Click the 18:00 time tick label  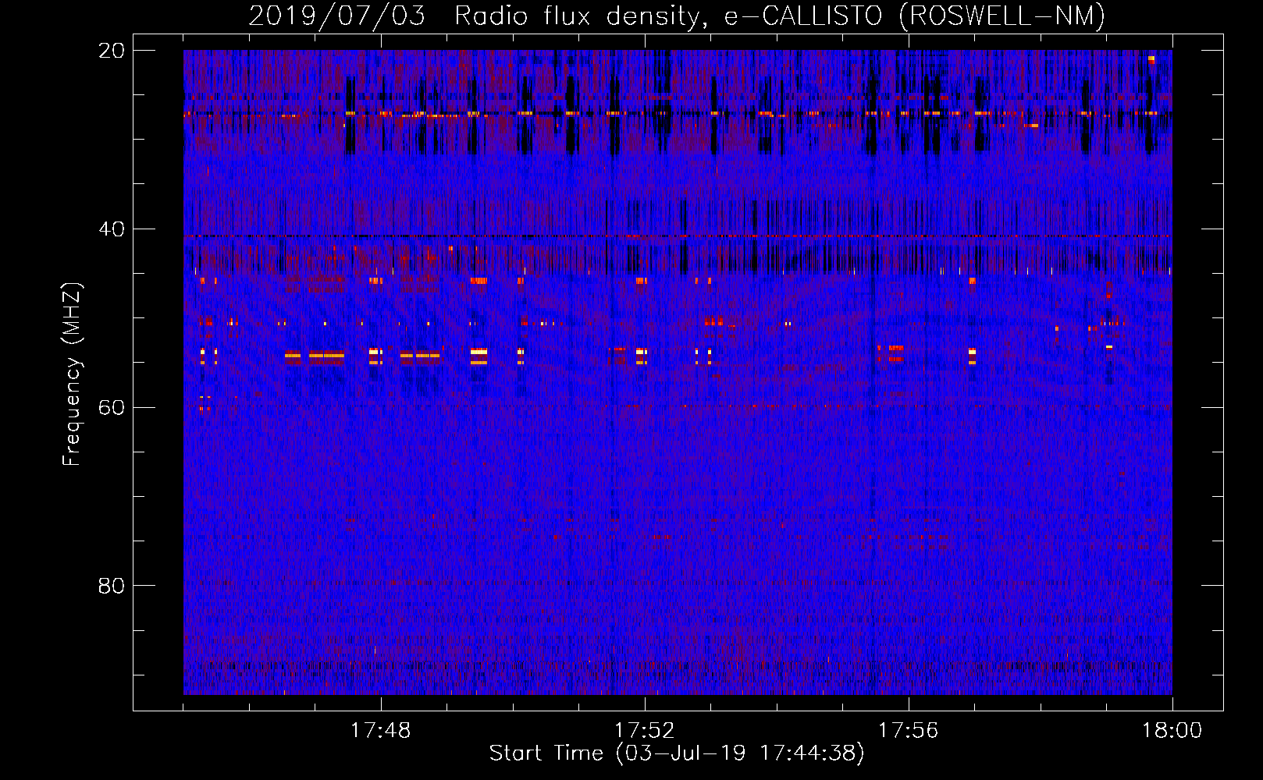click(1172, 730)
